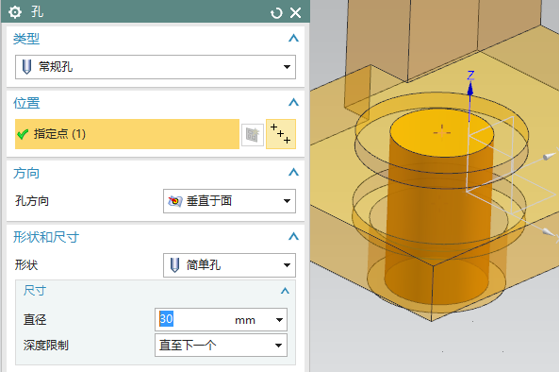The image size is (560, 372).
Task: Open the 直径 mm dropdown arrow
Action: [279, 320]
